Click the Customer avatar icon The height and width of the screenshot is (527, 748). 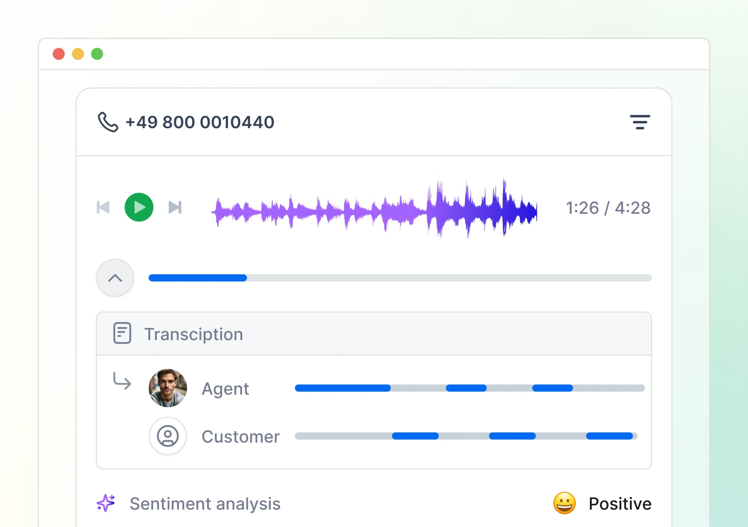(168, 436)
